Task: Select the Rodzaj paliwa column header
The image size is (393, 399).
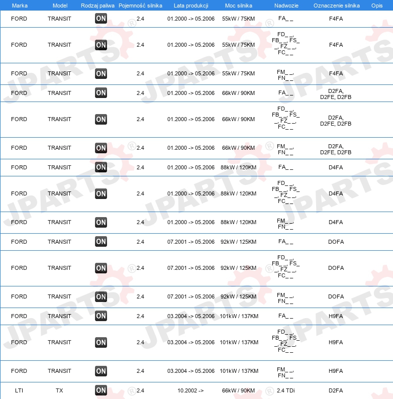Action: click(x=97, y=6)
